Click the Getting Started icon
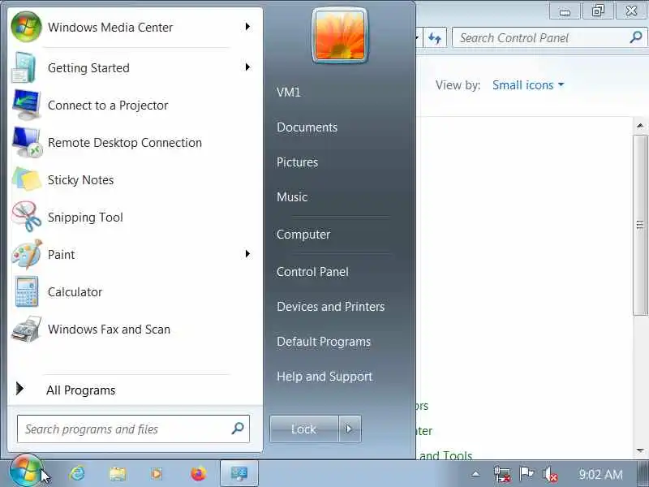 [x=24, y=67]
